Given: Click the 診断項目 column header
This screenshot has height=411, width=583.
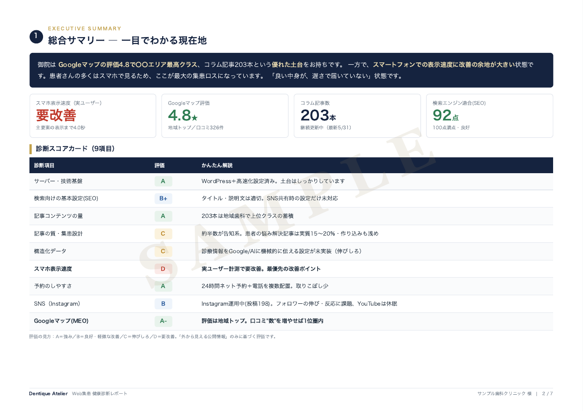Looking at the screenshot, I should [x=44, y=165].
